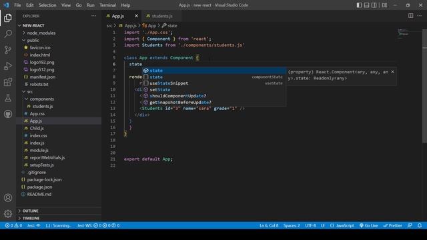Click the Go Live status button

[369, 225]
